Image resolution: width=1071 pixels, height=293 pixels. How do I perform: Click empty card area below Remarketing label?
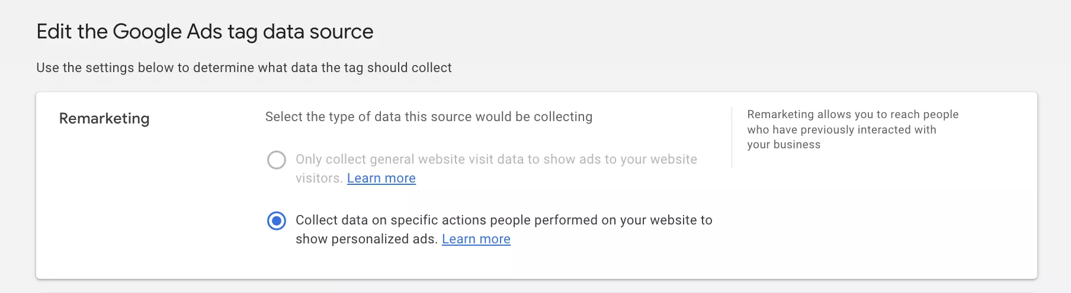(118, 207)
